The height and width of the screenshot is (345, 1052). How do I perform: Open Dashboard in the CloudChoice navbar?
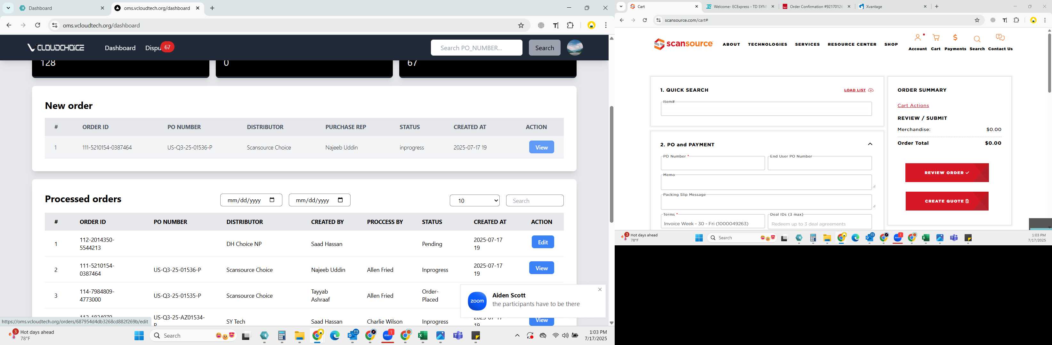pyautogui.click(x=120, y=48)
